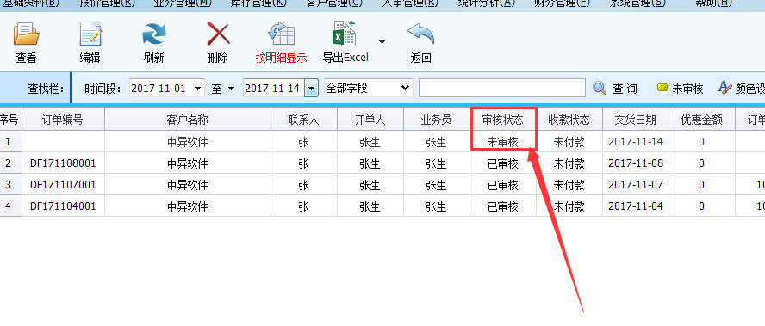Export the table via 导出Excel icon
Image resolution: width=765 pixels, height=326 pixels.
click(x=344, y=34)
